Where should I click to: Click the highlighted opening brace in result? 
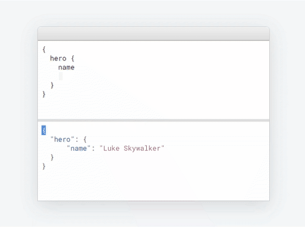point(44,130)
